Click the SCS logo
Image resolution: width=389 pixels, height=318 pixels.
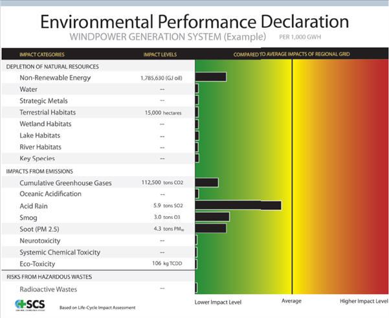point(30,305)
